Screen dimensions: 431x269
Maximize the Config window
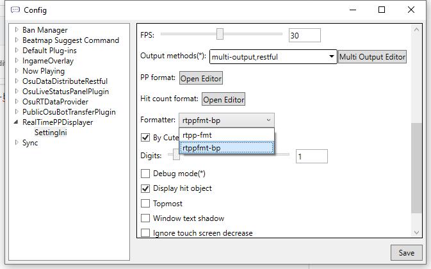tap(382, 10)
